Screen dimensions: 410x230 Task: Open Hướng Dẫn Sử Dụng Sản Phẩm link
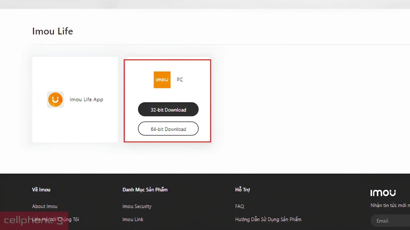click(x=268, y=219)
